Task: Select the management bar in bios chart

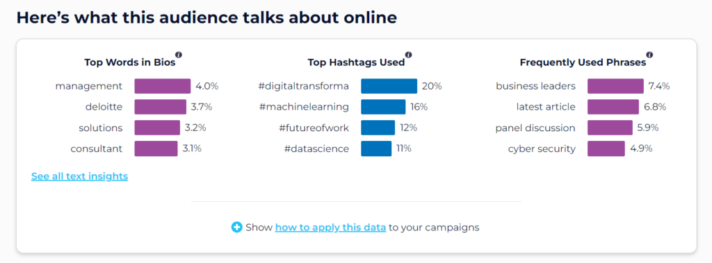Action: click(x=163, y=86)
